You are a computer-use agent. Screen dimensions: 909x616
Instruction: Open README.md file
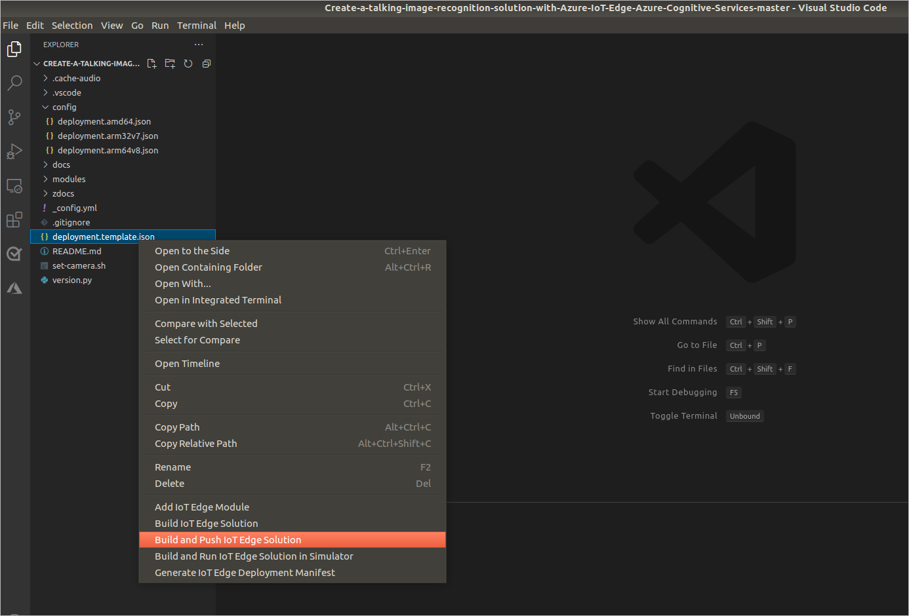coord(85,251)
